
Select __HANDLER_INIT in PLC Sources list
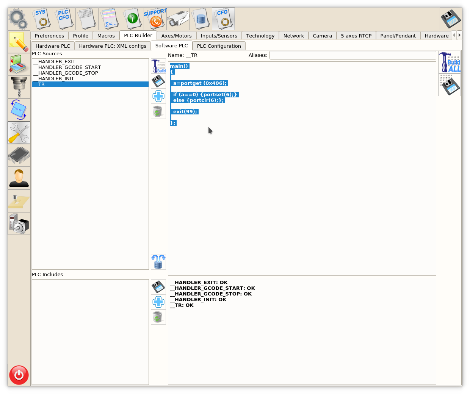(56, 79)
